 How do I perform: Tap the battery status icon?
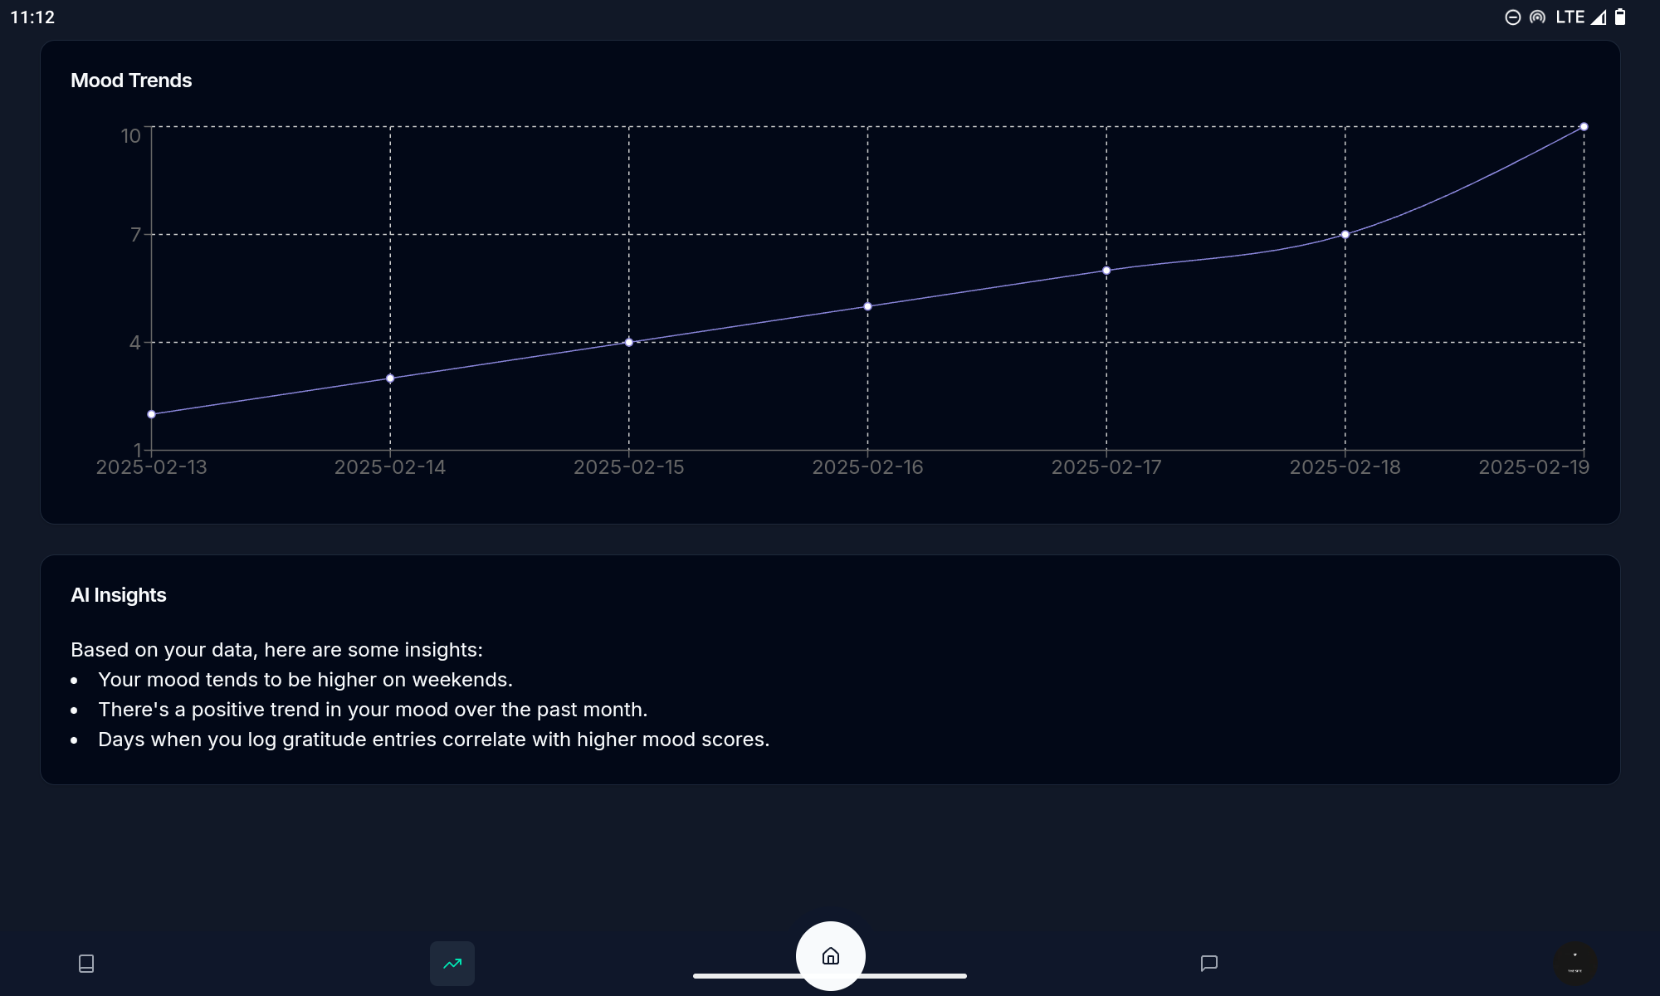click(x=1620, y=17)
